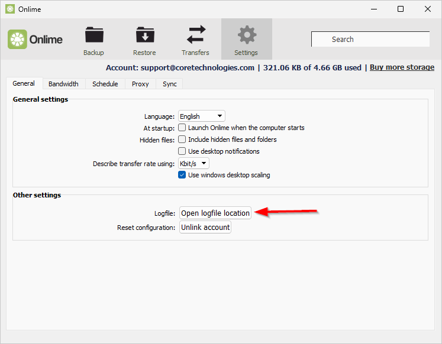The width and height of the screenshot is (442, 344).
Task: Uncheck Use windows desktop scaling
Action: click(x=182, y=175)
